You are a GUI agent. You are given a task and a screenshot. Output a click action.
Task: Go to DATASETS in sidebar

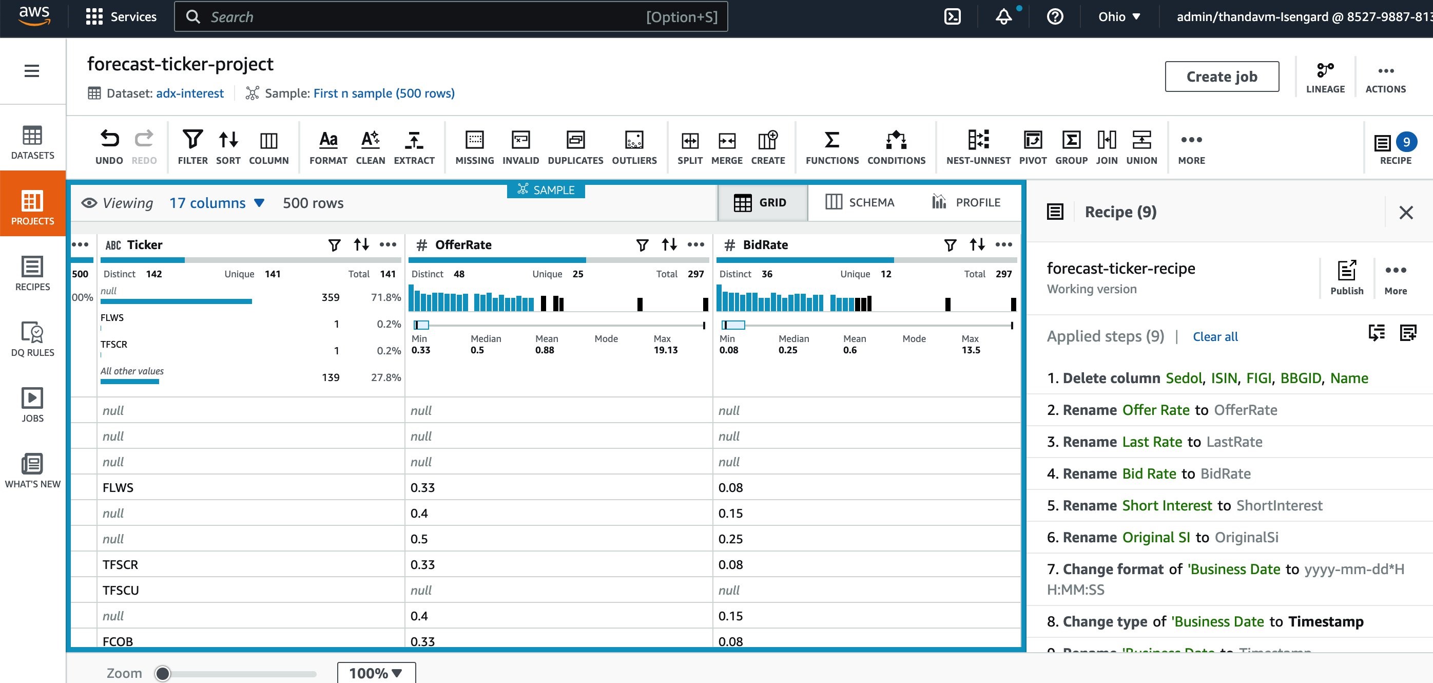(x=32, y=142)
